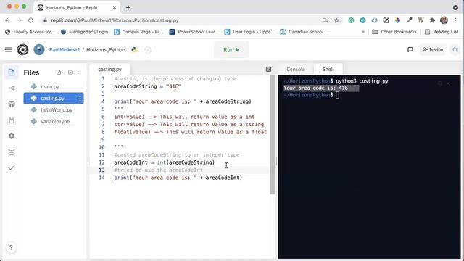This screenshot has width=464, height=261.
Task: Click the Invite button
Action: tap(433, 50)
